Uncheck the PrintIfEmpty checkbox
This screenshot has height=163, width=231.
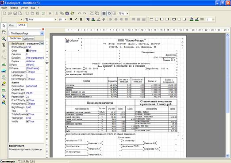point(27,100)
